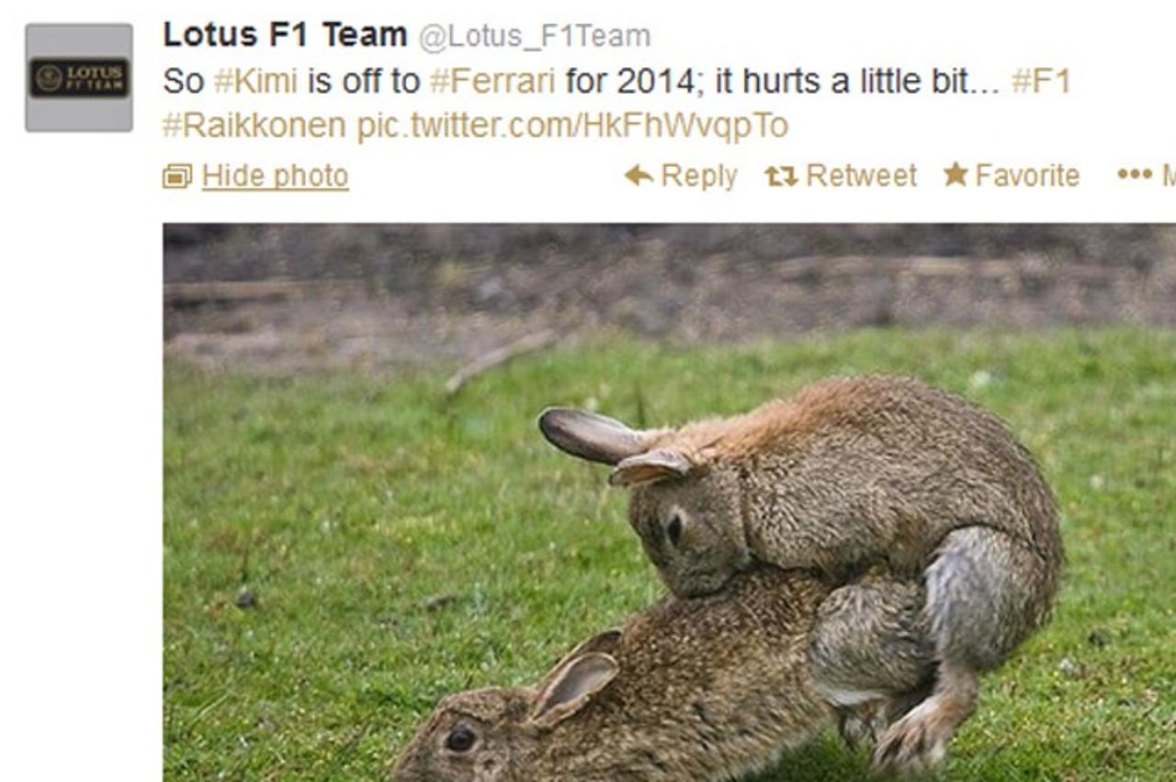Open the #Kimi hashtag
This screenshot has height=782, width=1176.
(x=255, y=81)
